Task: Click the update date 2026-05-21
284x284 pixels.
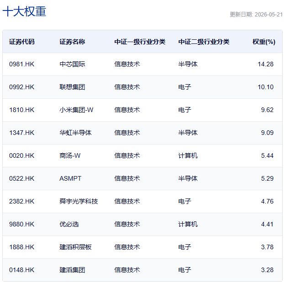Action: pos(268,15)
